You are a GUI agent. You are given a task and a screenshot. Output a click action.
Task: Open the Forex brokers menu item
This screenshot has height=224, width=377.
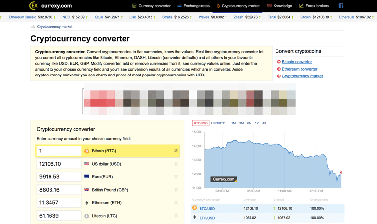pos(314,6)
